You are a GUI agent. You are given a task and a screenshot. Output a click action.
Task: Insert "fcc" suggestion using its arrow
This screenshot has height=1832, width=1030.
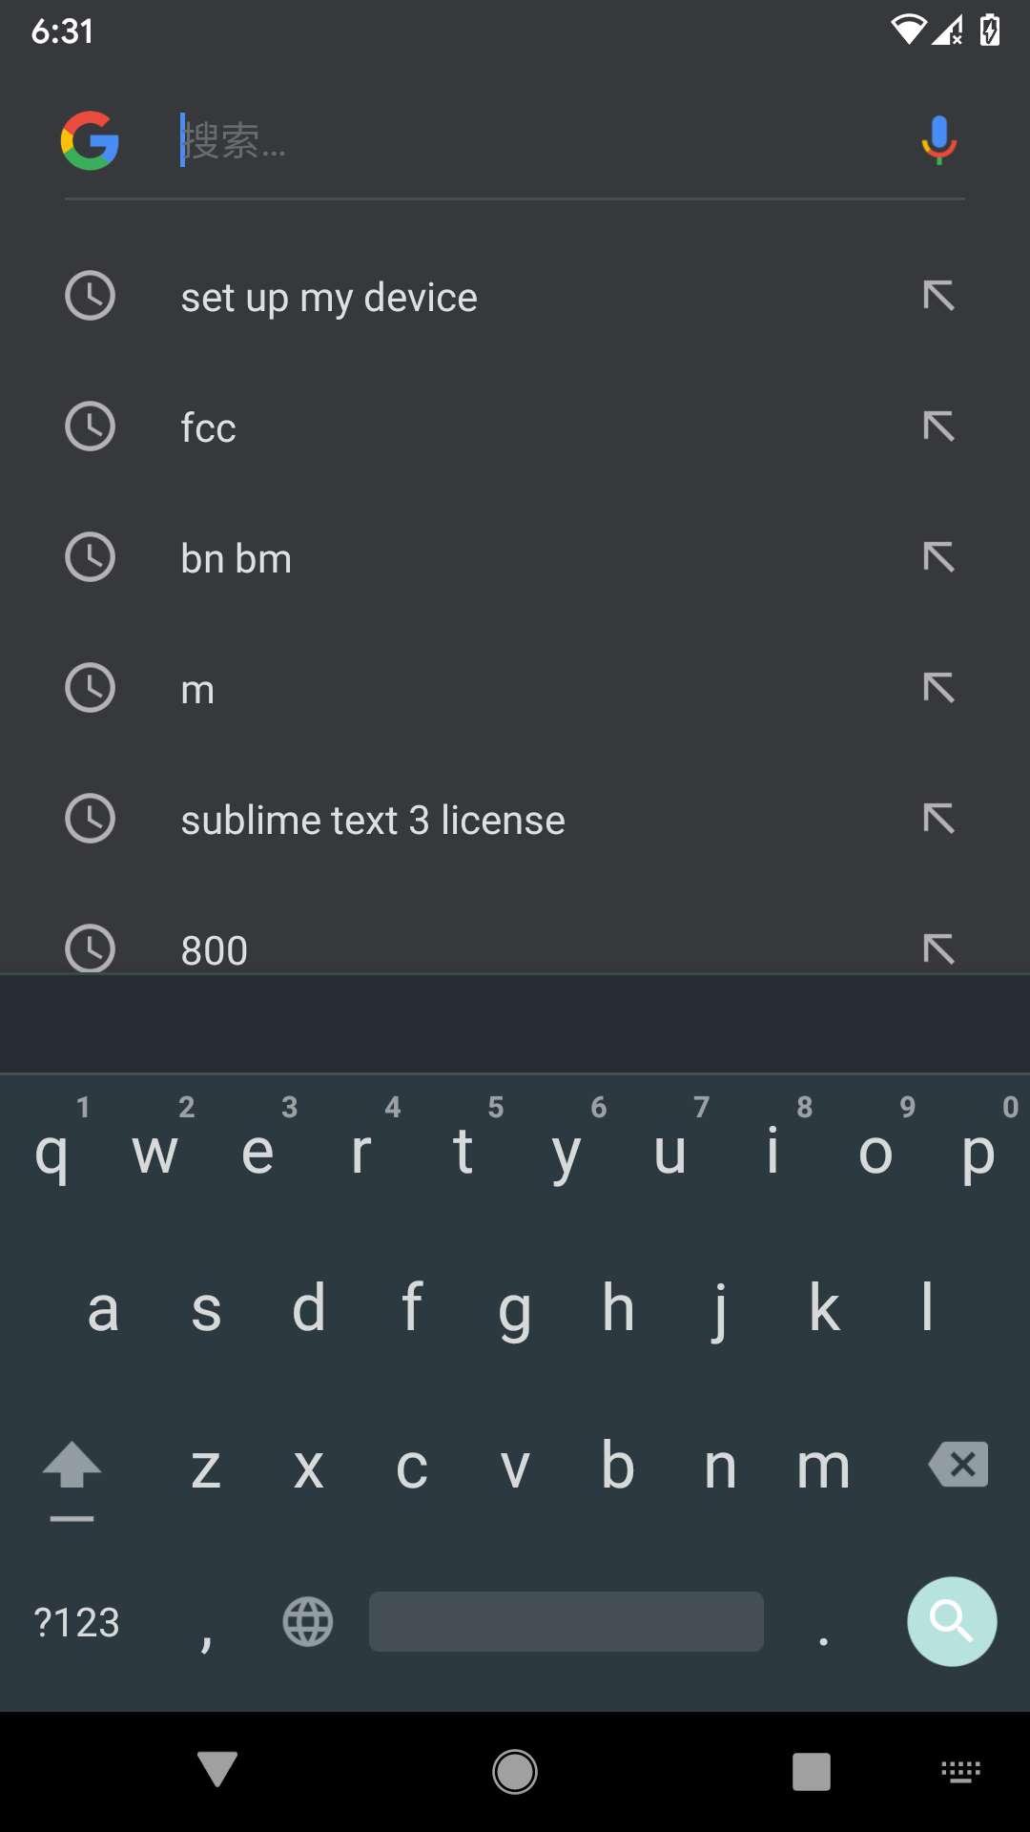[x=938, y=427]
